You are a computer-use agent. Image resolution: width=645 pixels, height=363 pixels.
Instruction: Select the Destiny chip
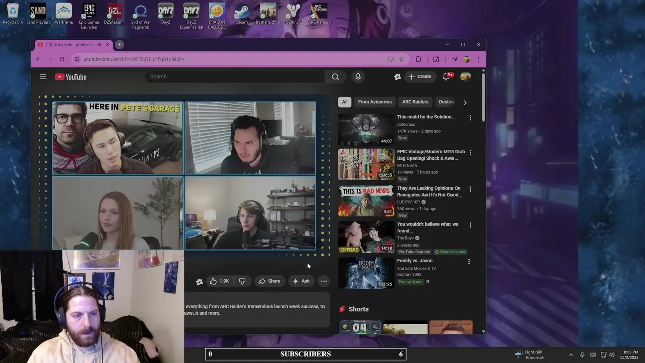pyautogui.click(x=446, y=102)
